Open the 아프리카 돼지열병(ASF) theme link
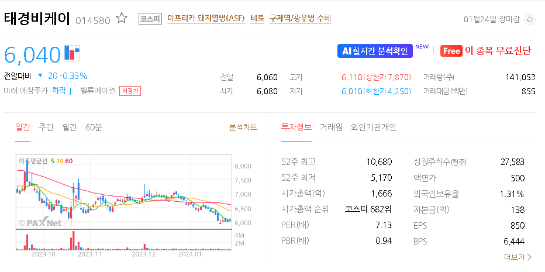The width and height of the screenshot is (545, 272). tap(206, 19)
